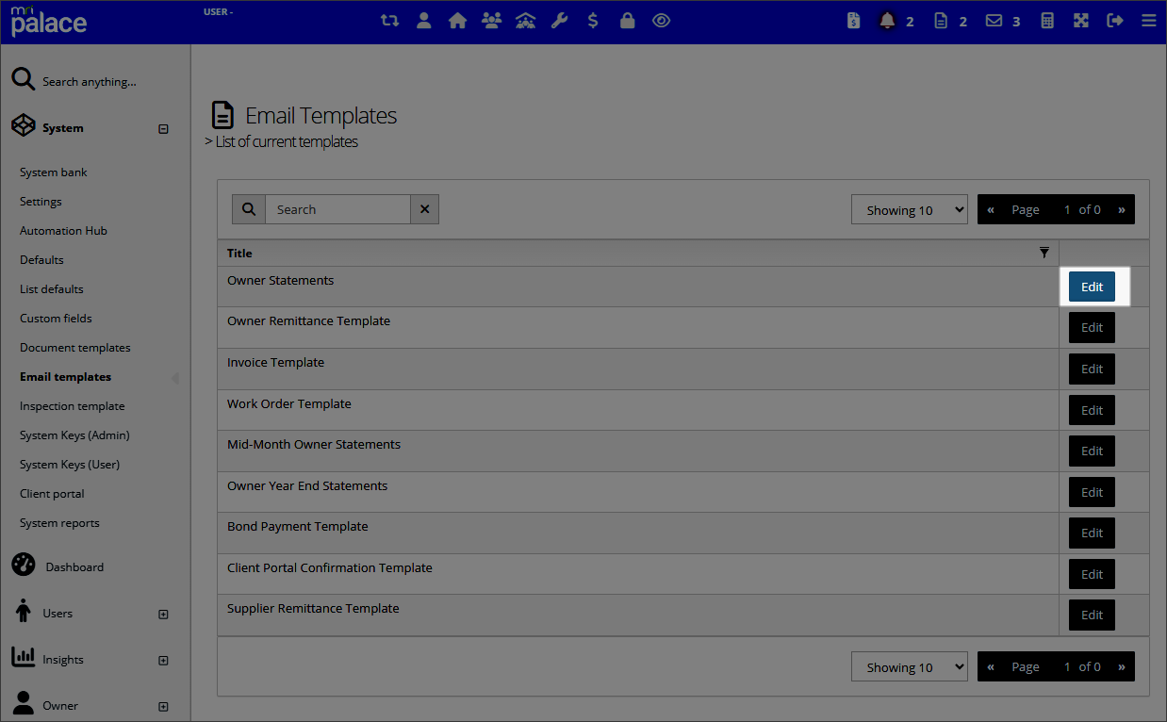Viewport: 1167px width, 722px height.
Task: Open the dollar sign finance icon
Action: 593,21
